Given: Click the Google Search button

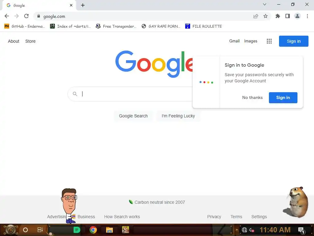Looking at the screenshot, I should click(x=133, y=116).
